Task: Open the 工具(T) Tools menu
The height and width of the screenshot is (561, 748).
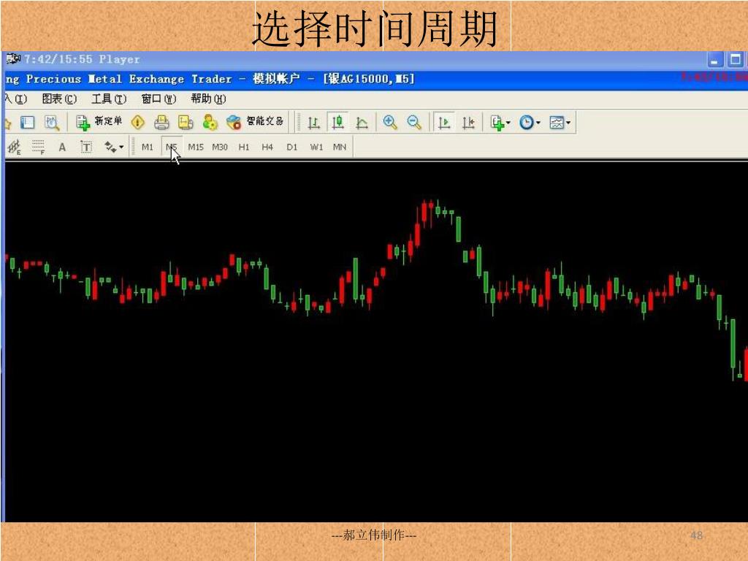Action: (109, 99)
